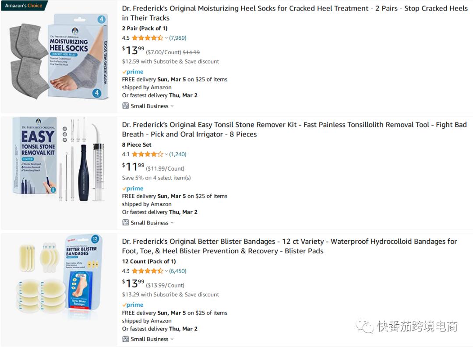
Task: Click the star rating icons for Blister Bandages
Action: pos(147,271)
